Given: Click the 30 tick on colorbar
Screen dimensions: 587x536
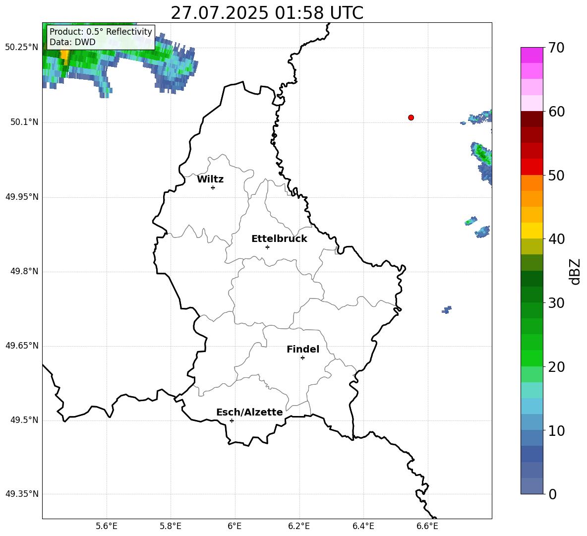Looking at the screenshot, I should (x=556, y=303).
